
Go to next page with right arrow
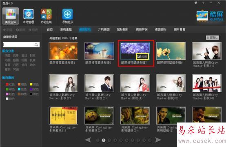[158, 140]
